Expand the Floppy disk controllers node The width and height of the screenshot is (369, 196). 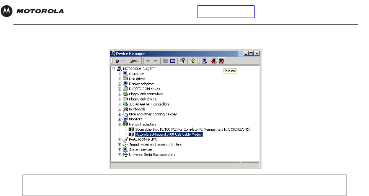119,94
